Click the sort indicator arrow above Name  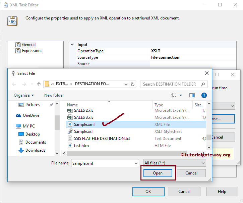point(109,101)
